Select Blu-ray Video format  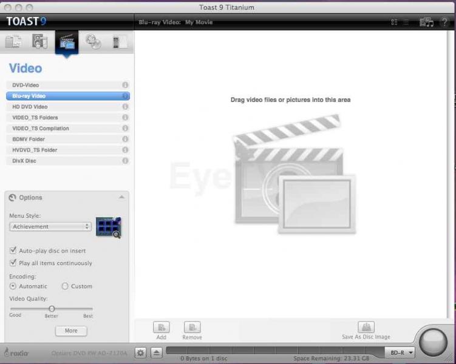tap(68, 96)
